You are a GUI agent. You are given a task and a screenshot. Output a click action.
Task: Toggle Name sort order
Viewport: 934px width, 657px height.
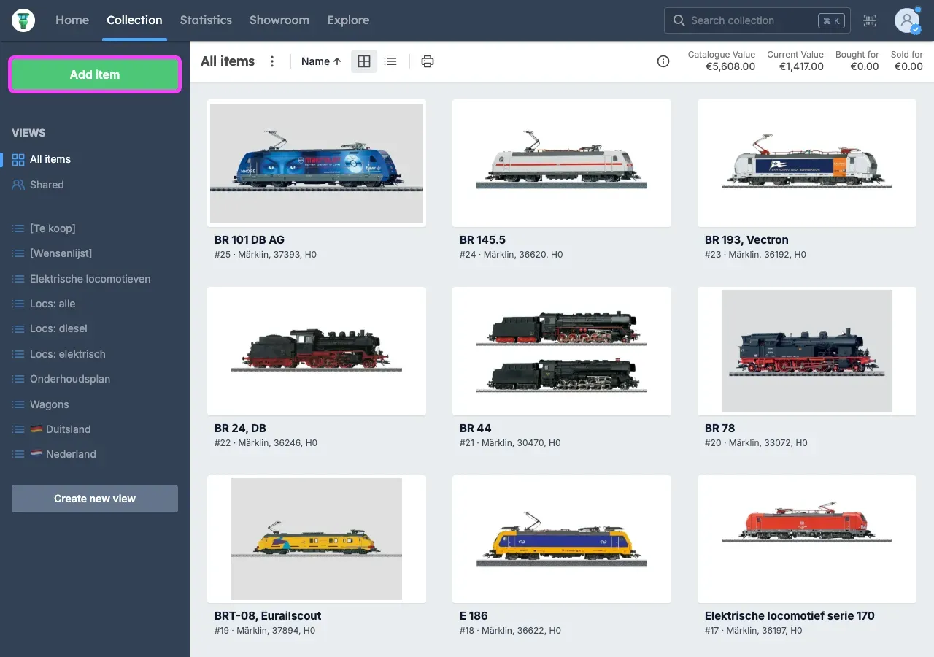[x=321, y=61]
